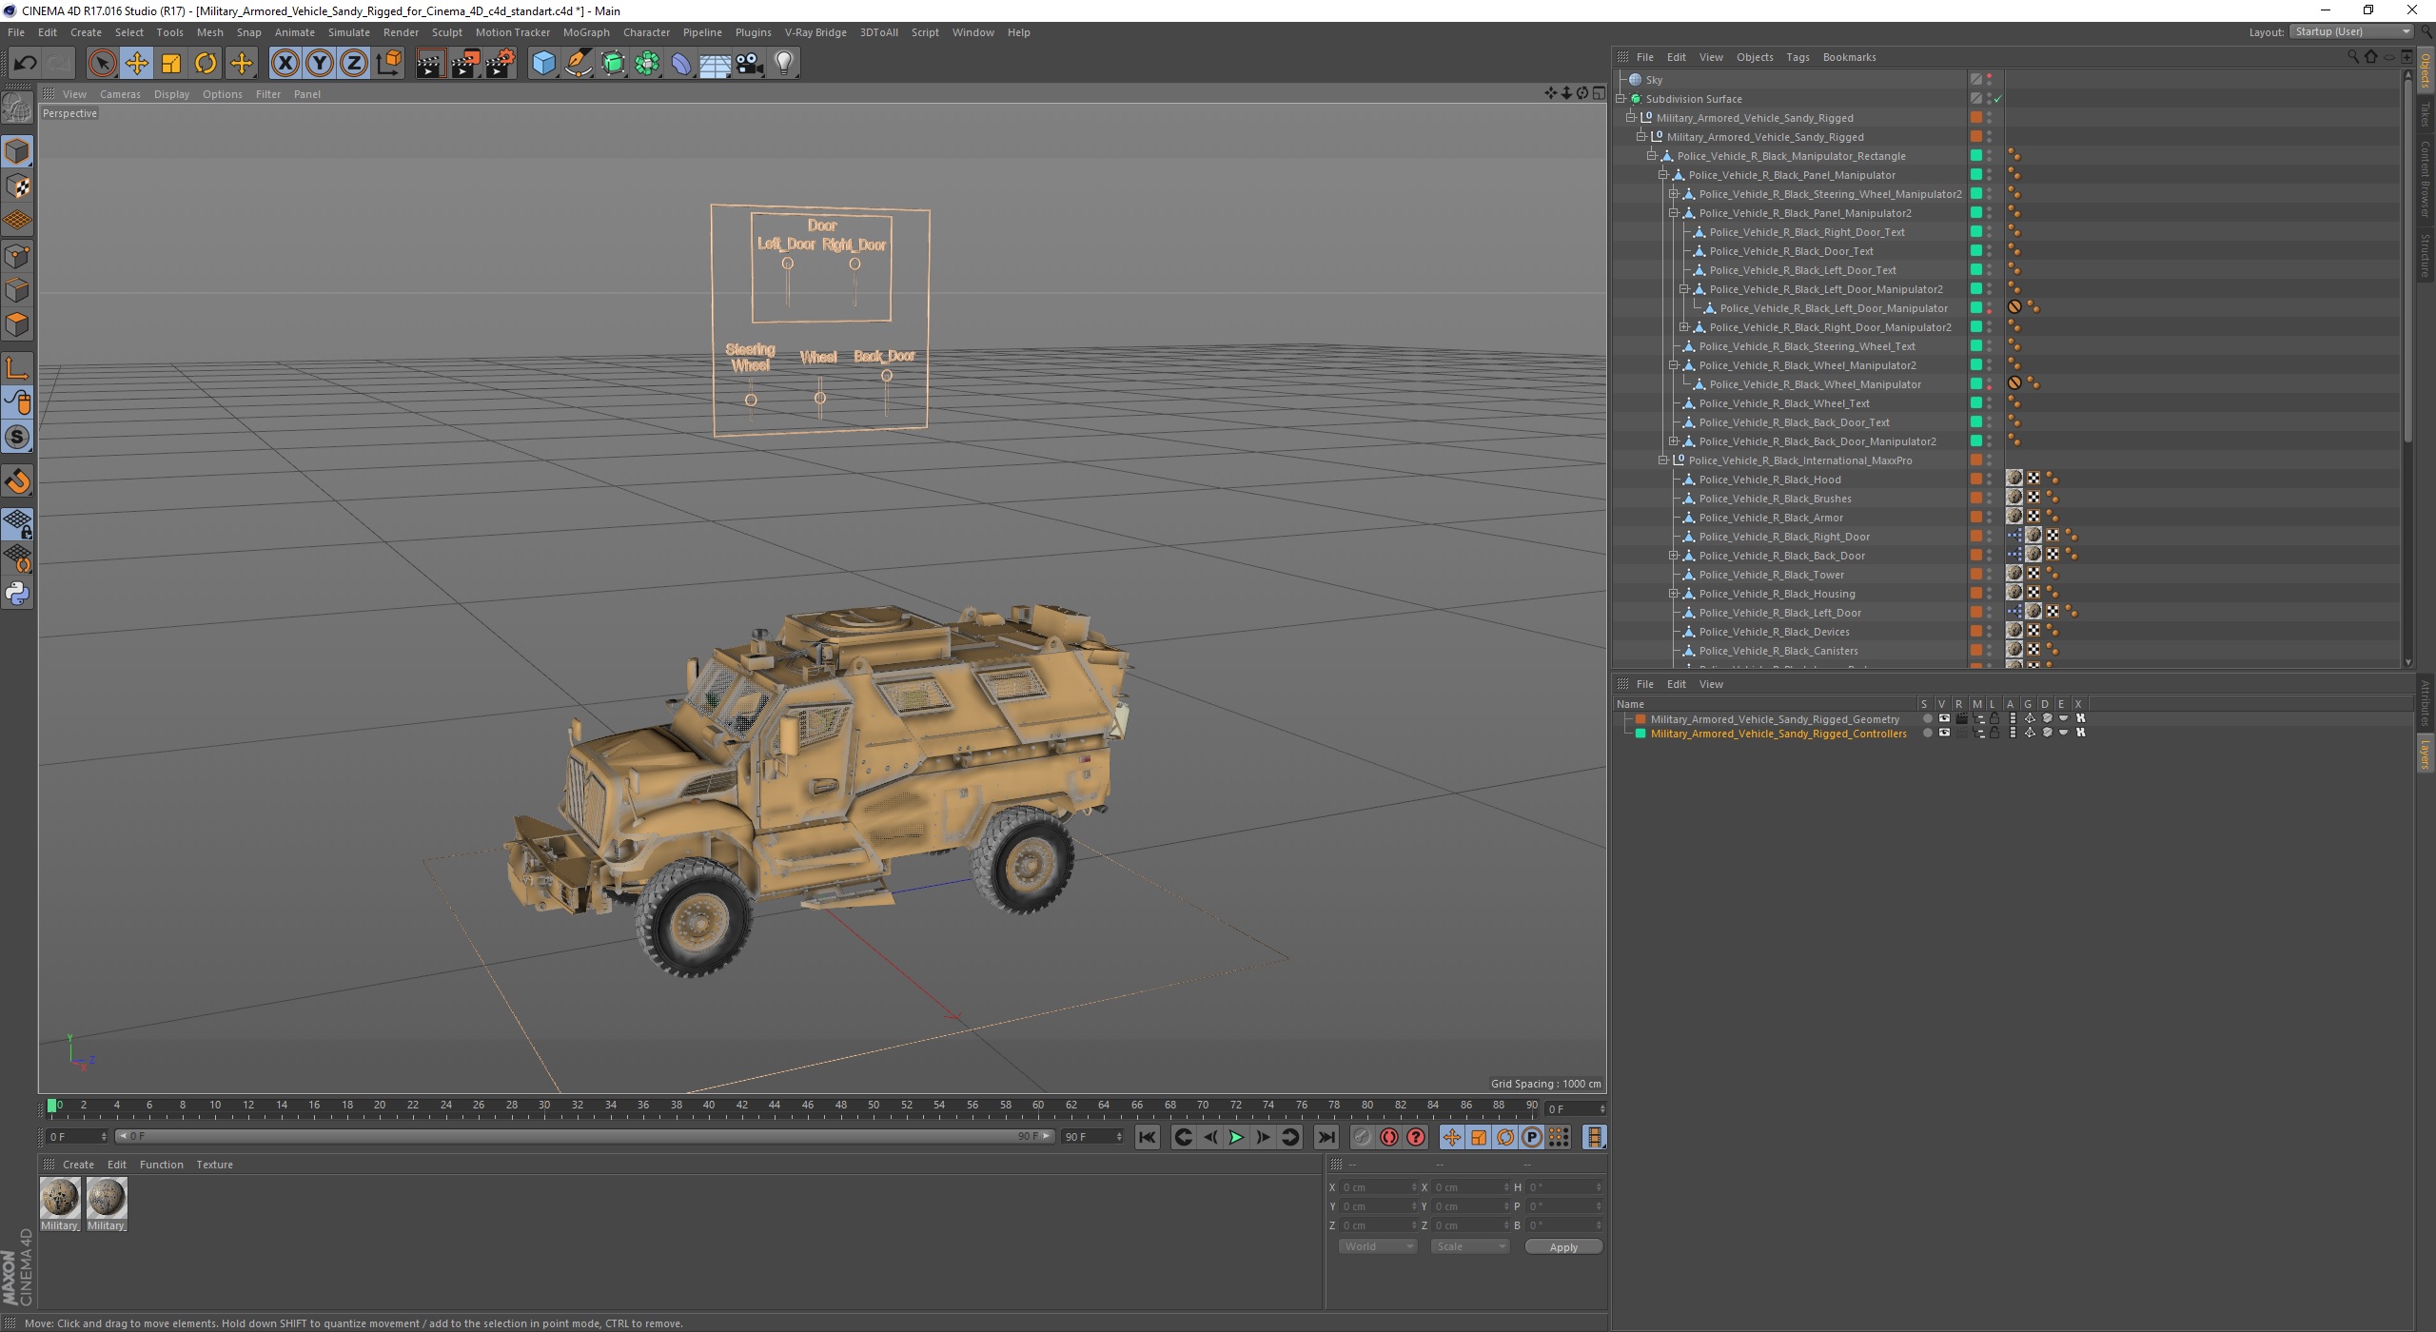Add a camera object icon
Screen dimensions: 2436x1332
click(750, 64)
